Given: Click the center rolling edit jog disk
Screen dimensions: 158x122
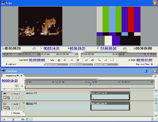Looking at the screenshot, I should pyautogui.click(x=81, y=65).
